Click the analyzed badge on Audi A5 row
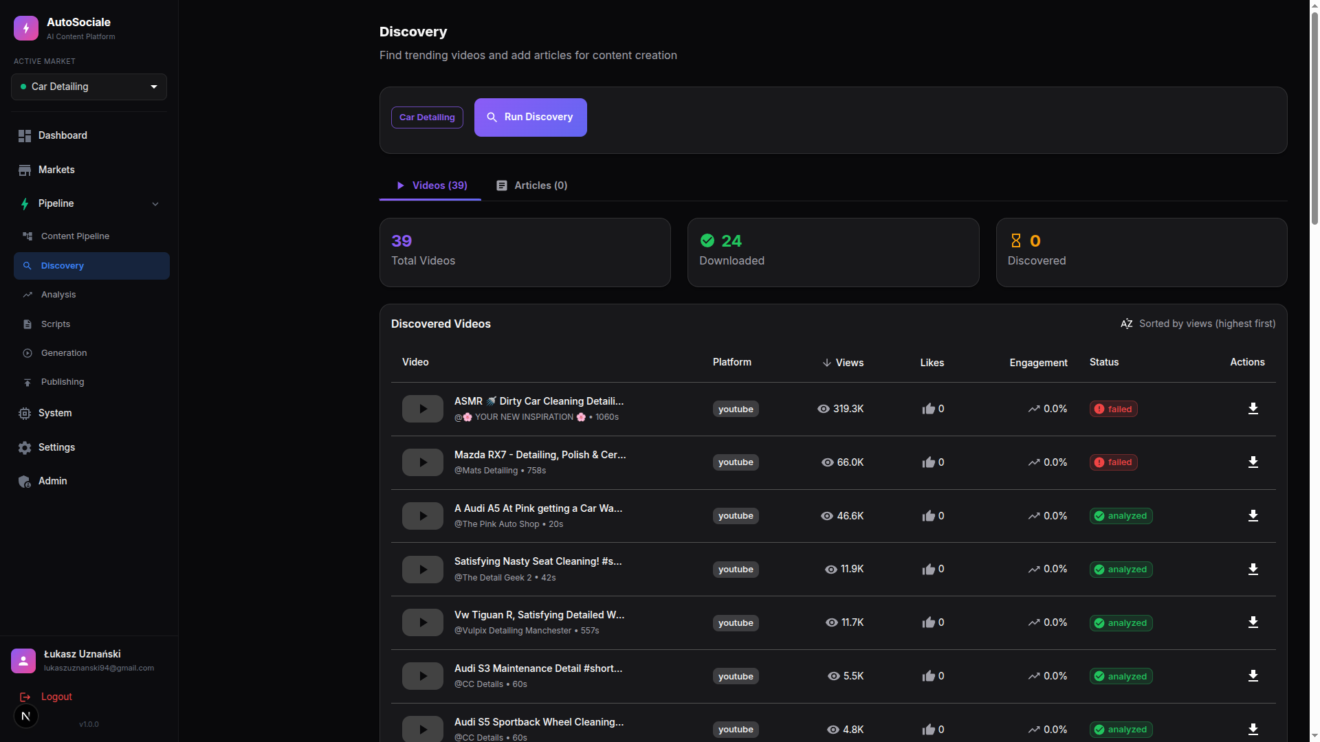 pos(1121,516)
